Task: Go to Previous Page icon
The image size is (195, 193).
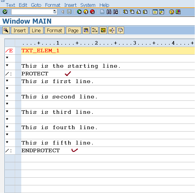Action: [x=132, y=12]
